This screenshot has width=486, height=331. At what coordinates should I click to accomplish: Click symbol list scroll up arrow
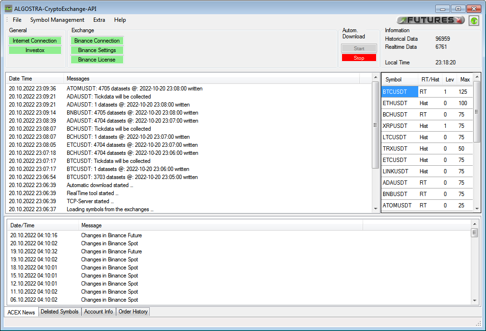click(477, 77)
